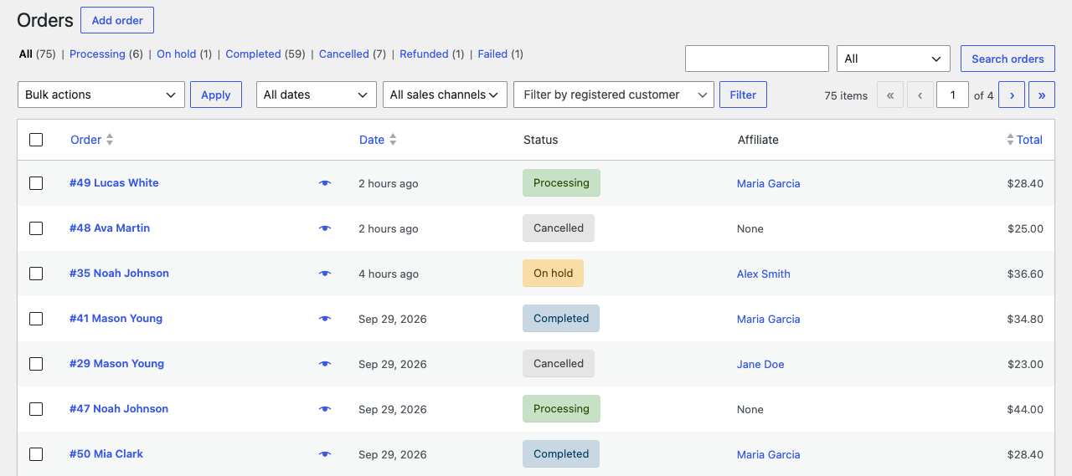Image resolution: width=1072 pixels, height=476 pixels.
Task: Preview order #29 Mason Young eye icon
Action: click(325, 364)
